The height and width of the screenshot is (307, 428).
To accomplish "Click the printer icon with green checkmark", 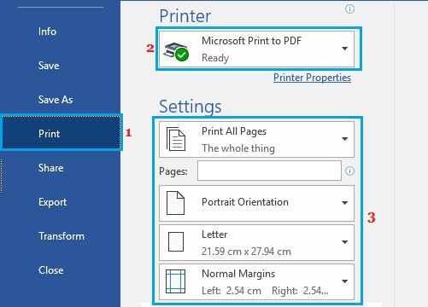I will pos(176,51).
